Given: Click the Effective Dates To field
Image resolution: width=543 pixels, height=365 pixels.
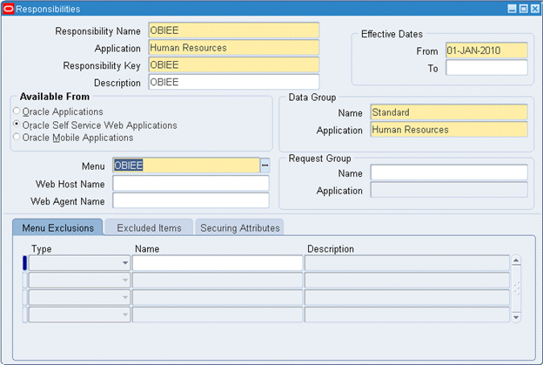Looking at the screenshot, I should tap(486, 68).
